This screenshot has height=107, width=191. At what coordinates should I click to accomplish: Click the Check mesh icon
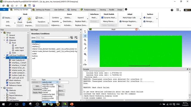click(x=20, y=18)
